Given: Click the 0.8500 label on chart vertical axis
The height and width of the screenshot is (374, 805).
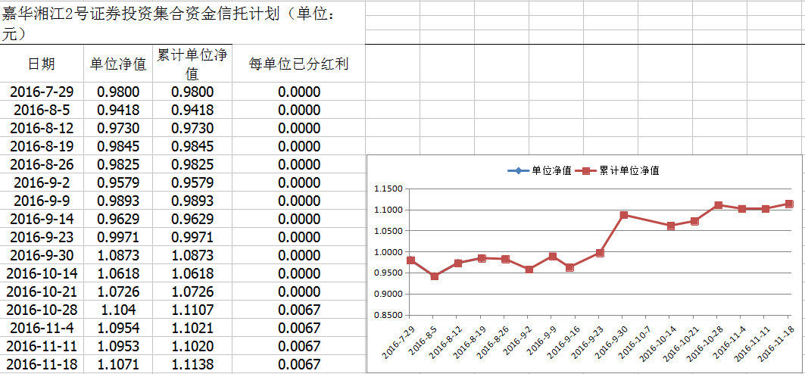Looking at the screenshot, I should 389,316.
